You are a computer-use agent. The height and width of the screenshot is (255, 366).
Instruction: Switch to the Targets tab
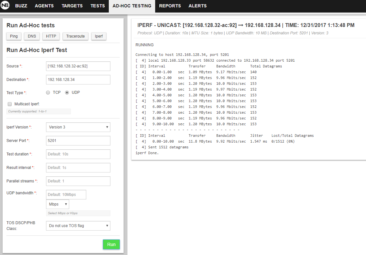coord(72,6)
